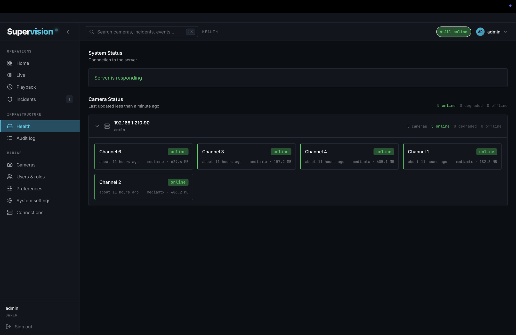Click the Home grid icon

(10, 63)
